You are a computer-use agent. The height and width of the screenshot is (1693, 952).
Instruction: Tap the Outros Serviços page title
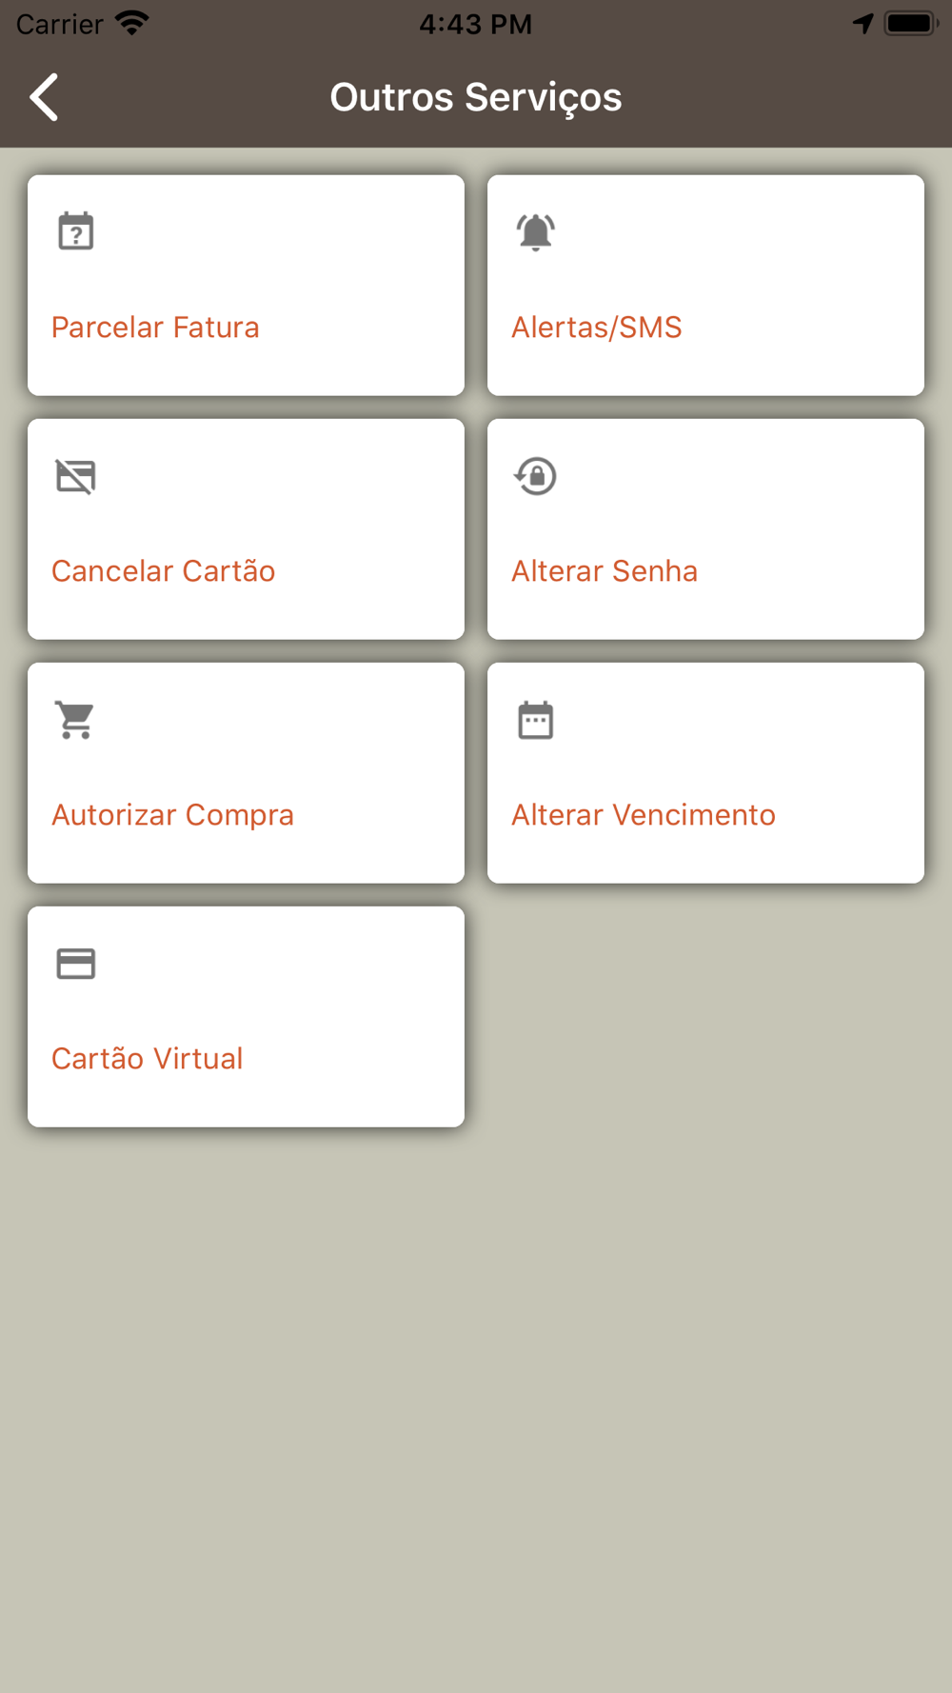pyautogui.click(x=476, y=97)
